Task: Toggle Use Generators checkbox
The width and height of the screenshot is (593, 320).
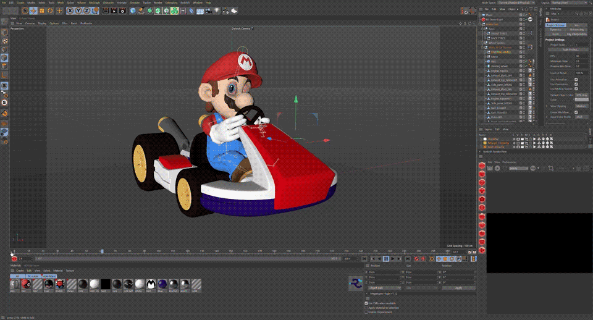Action: pyautogui.click(x=576, y=84)
